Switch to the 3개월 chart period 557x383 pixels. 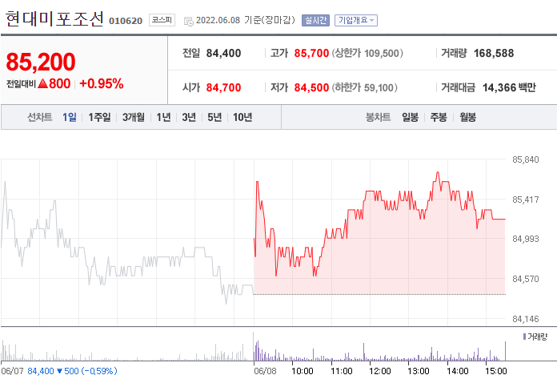(134, 117)
